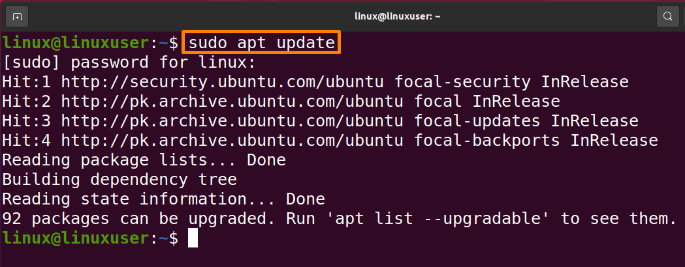Image resolution: width=685 pixels, height=267 pixels.
Task: Click the Reading state information line
Action: click(163, 199)
